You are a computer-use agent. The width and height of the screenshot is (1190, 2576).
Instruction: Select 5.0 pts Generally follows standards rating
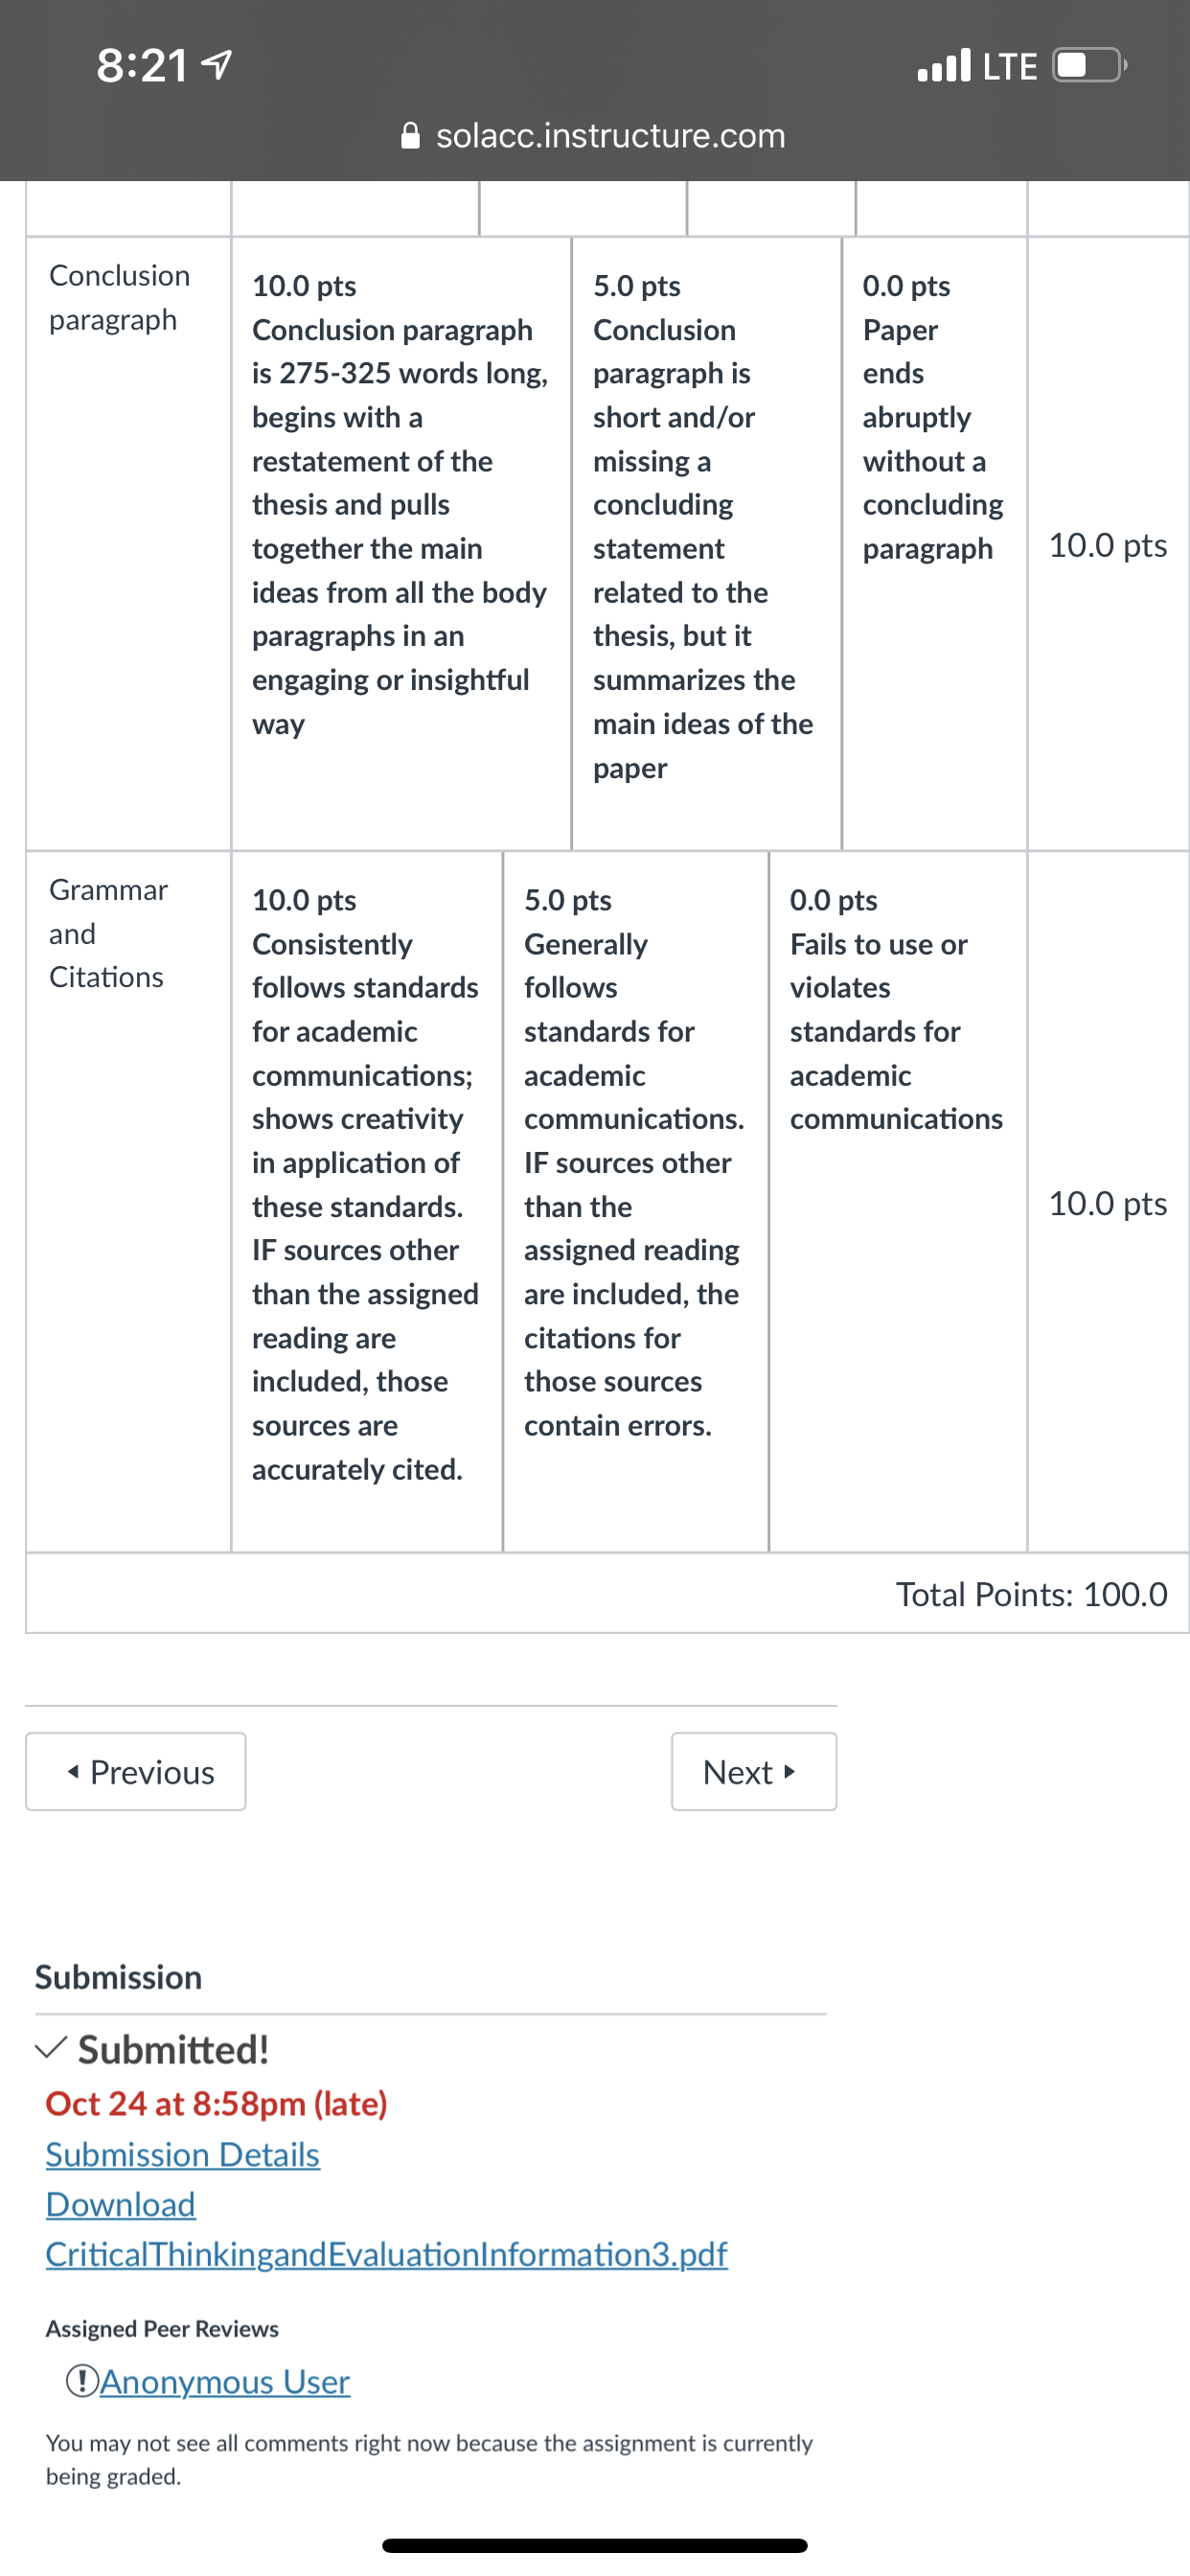pyautogui.click(x=636, y=1201)
